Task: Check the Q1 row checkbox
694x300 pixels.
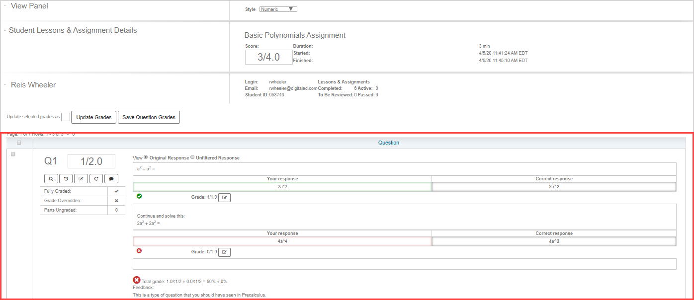Action: [13, 154]
